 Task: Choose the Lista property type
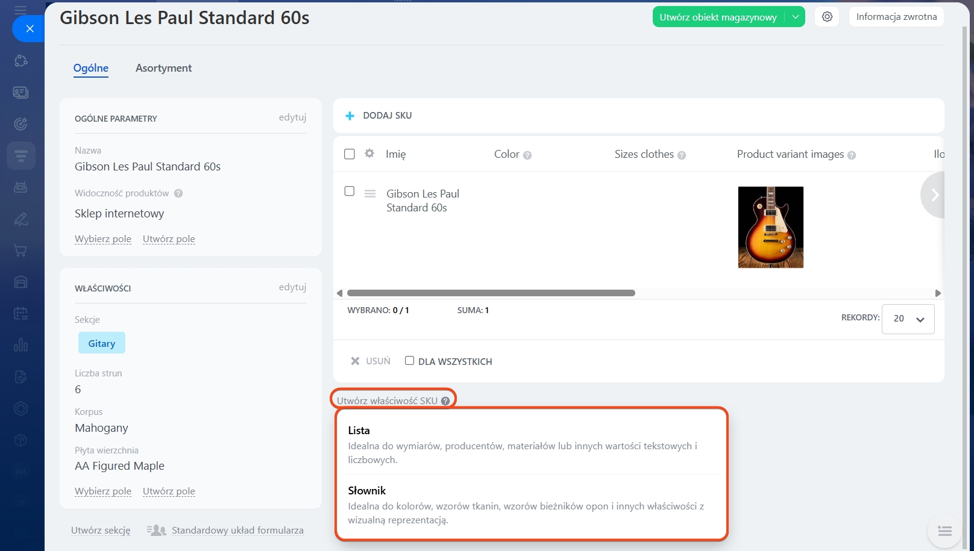pyautogui.click(x=531, y=444)
